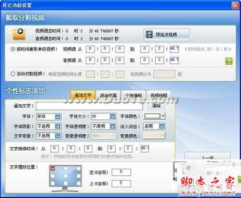This screenshot has width=241, height=198.
Task: Click text duration end hour field
Action: click(111, 149)
